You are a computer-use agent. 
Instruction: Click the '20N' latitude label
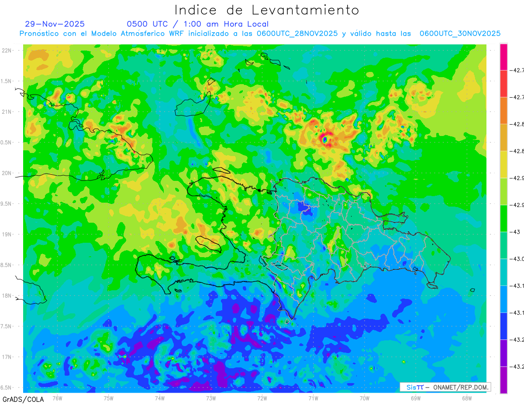point(7,173)
